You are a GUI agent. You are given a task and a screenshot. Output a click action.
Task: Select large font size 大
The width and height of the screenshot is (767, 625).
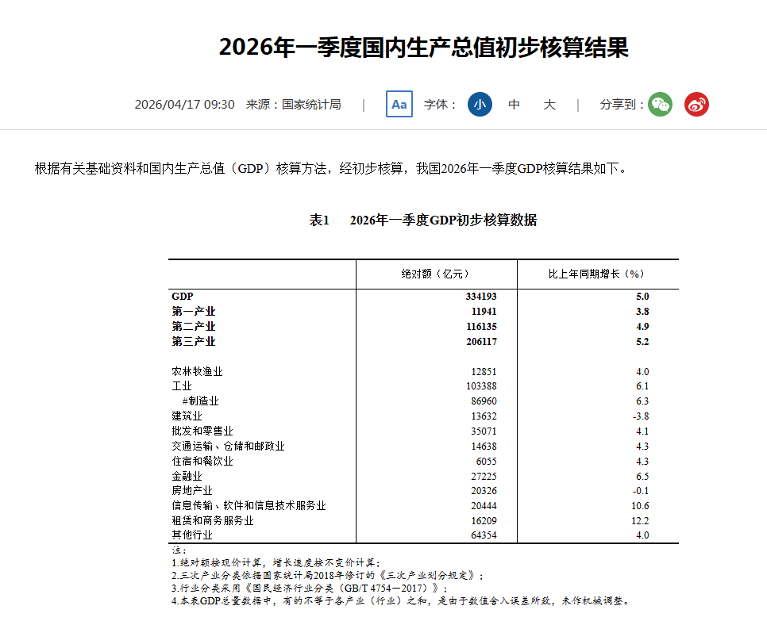[549, 104]
